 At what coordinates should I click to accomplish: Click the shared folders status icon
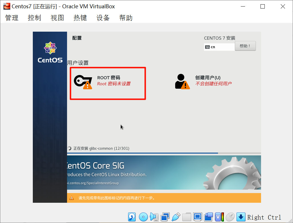tap(187, 217)
